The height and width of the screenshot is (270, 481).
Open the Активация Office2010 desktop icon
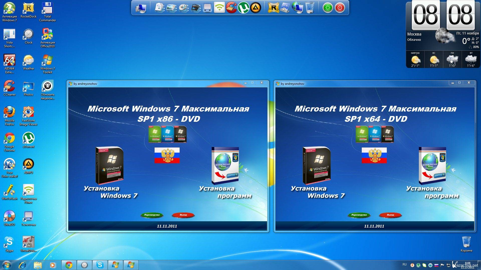[x=47, y=38]
